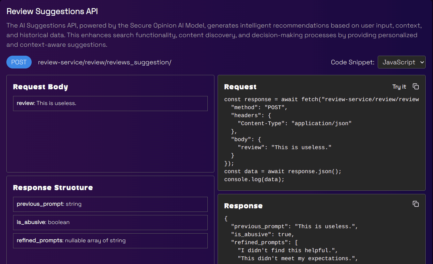This screenshot has height=264, width=433.
Task: Click the Response code panel title
Action: click(x=244, y=206)
